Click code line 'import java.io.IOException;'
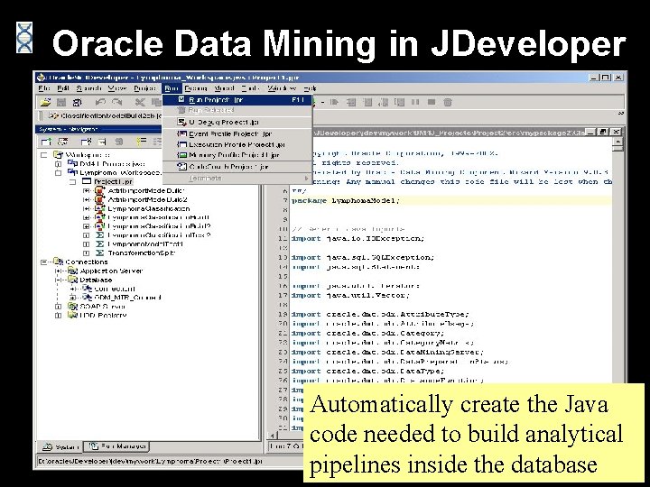 (x=357, y=238)
